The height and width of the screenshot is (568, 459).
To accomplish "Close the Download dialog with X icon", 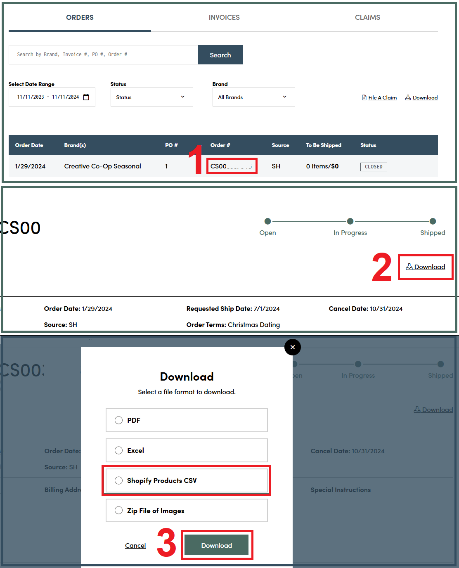I will point(292,347).
